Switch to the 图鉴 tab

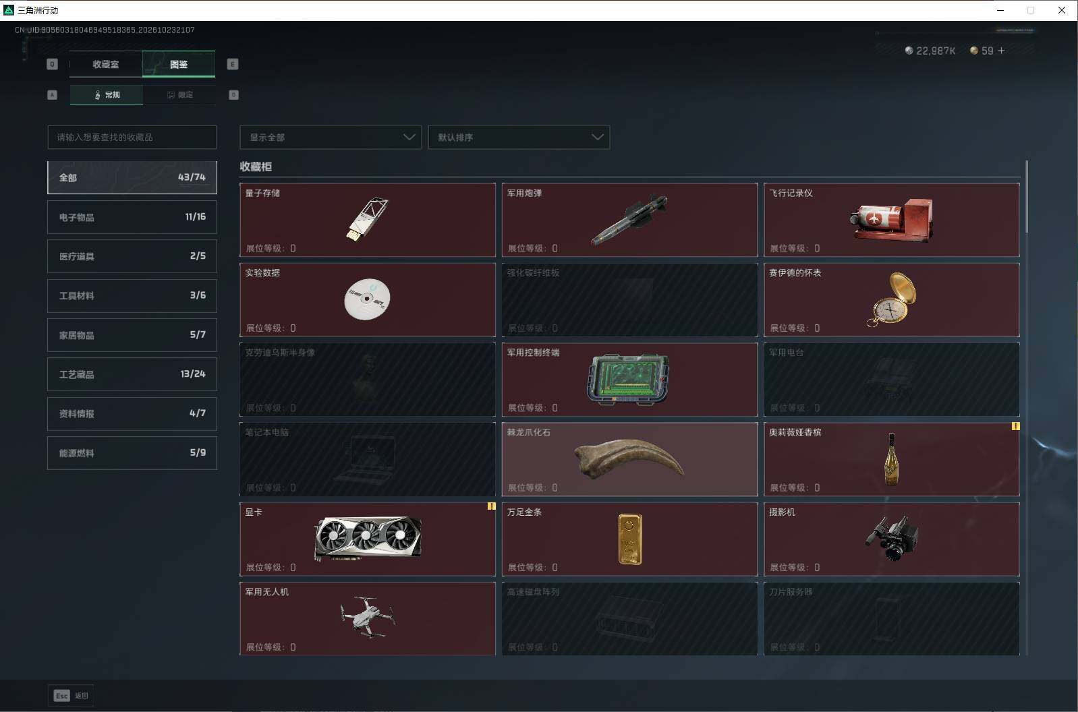179,64
